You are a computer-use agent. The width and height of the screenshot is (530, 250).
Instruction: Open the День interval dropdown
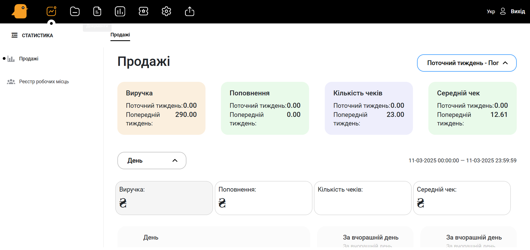pyautogui.click(x=152, y=161)
